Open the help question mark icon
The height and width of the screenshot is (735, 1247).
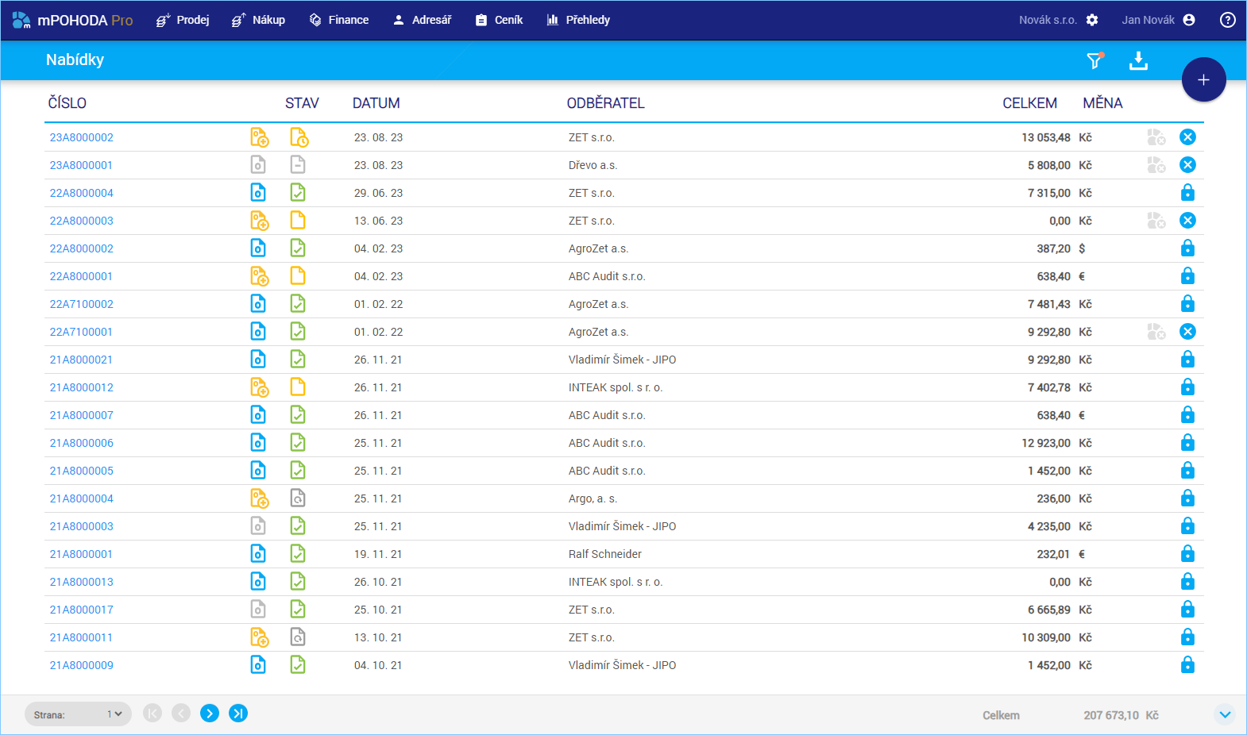point(1227,20)
